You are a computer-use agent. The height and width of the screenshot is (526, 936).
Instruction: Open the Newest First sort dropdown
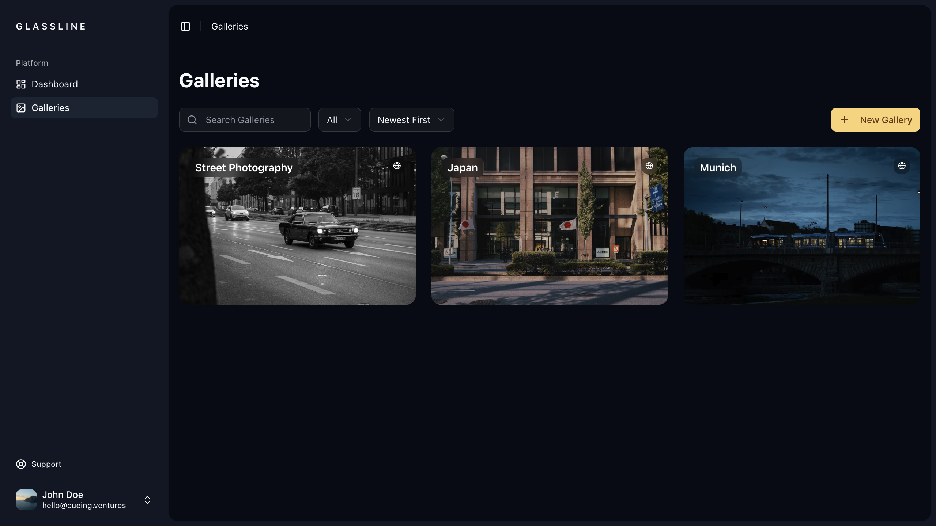point(411,119)
